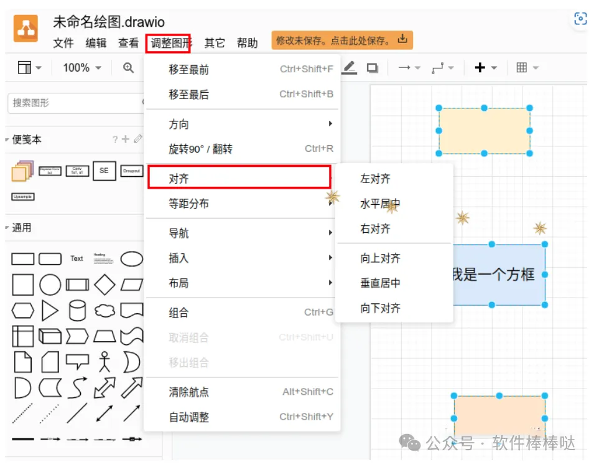The height and width of the screenshot is (467, 594).
Task: Expand the 方向 submenu
Action: tap(242, 124)
